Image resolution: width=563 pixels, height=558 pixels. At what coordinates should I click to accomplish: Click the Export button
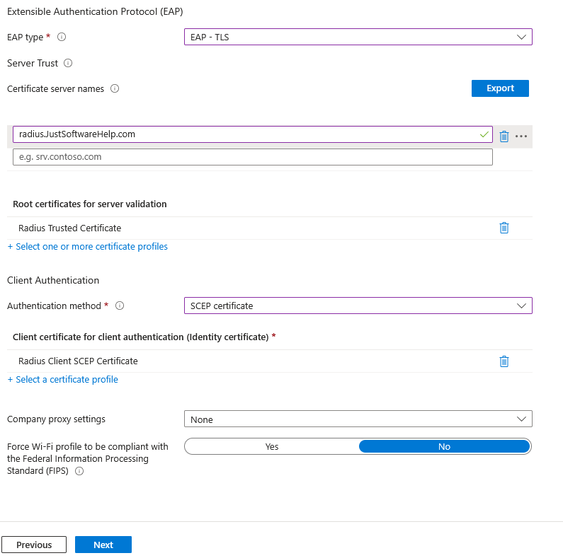click(x=500, y=88)
